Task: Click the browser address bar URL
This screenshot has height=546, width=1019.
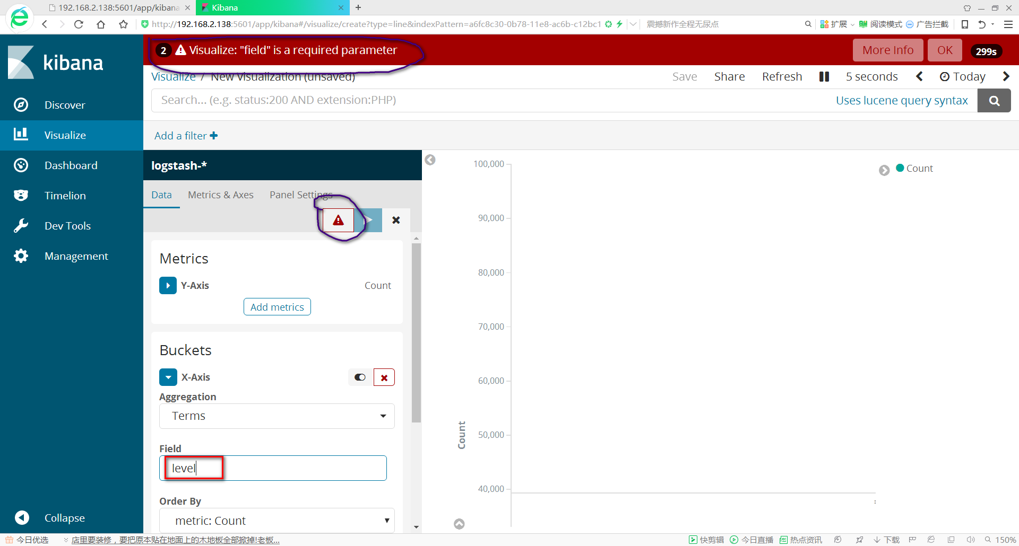Action: click(376, 24)
